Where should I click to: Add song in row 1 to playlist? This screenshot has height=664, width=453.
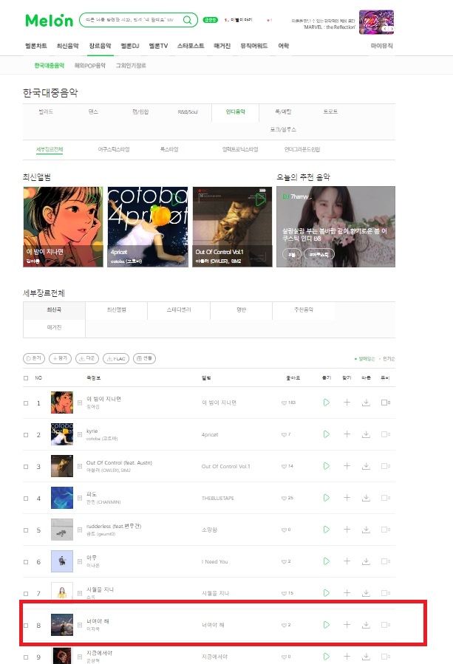tap(347, 403)
